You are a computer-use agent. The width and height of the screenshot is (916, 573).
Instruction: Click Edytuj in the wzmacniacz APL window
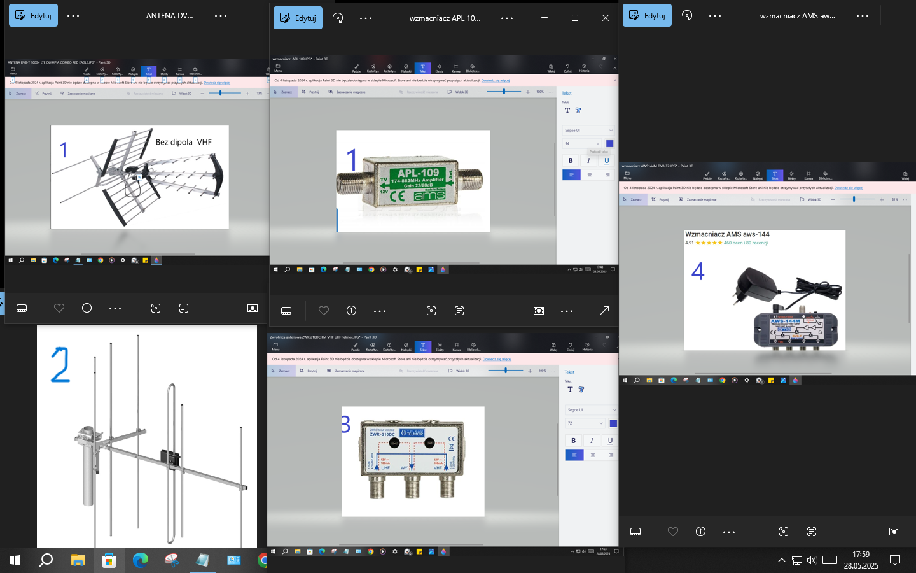coord(298,18)
